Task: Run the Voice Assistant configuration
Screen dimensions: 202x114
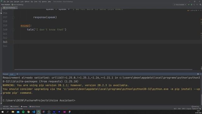Action: (189, 4)
